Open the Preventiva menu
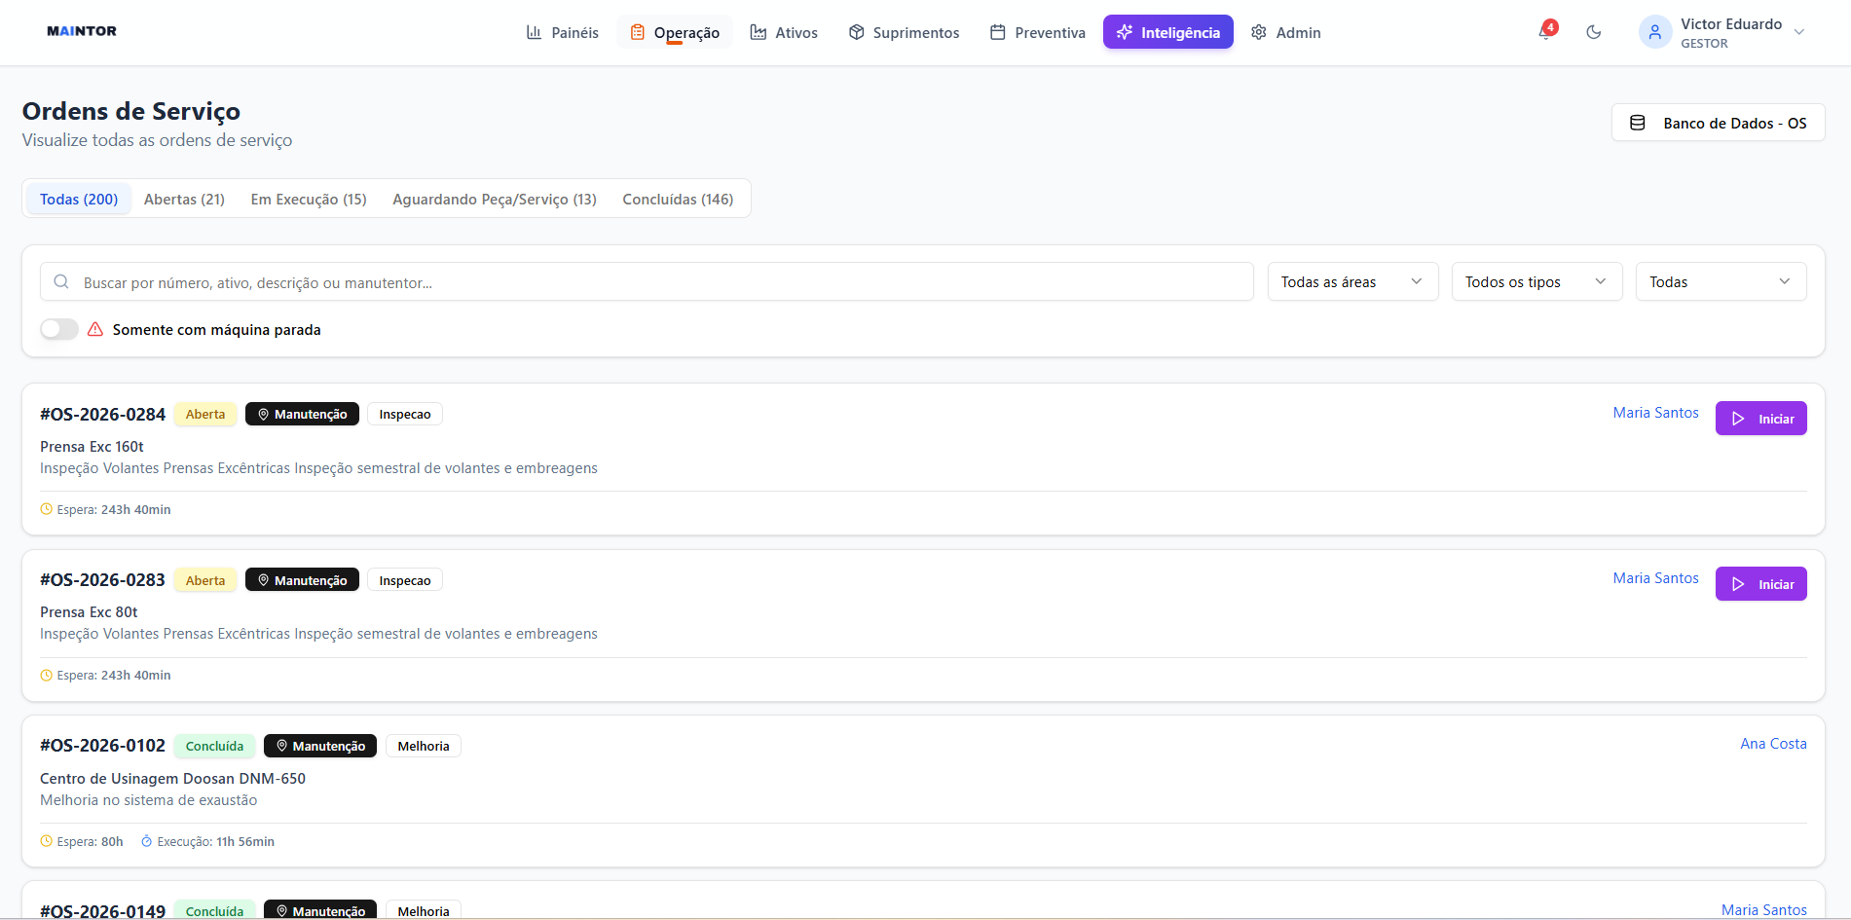This screenshot has width=1851, height=920. pyautogui.click(x=1038, y=32)
